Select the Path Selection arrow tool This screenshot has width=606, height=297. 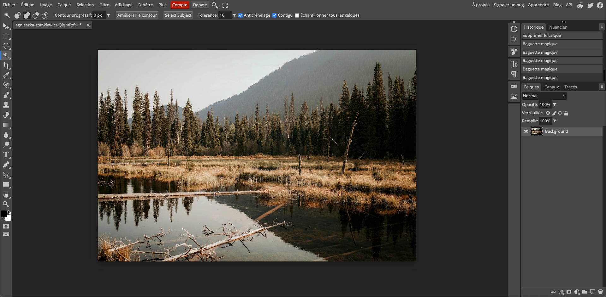click(x=6, y=175)
